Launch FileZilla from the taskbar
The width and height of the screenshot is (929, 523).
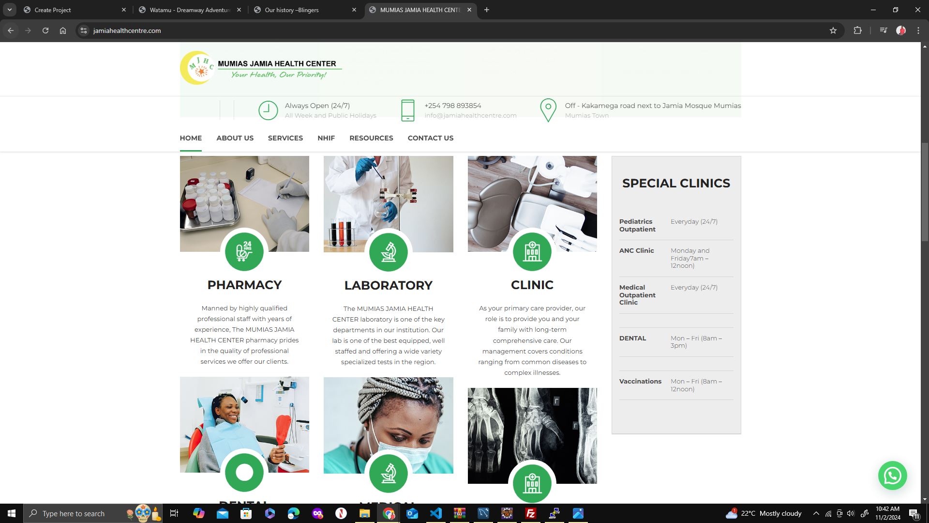(x=531, y=513)
